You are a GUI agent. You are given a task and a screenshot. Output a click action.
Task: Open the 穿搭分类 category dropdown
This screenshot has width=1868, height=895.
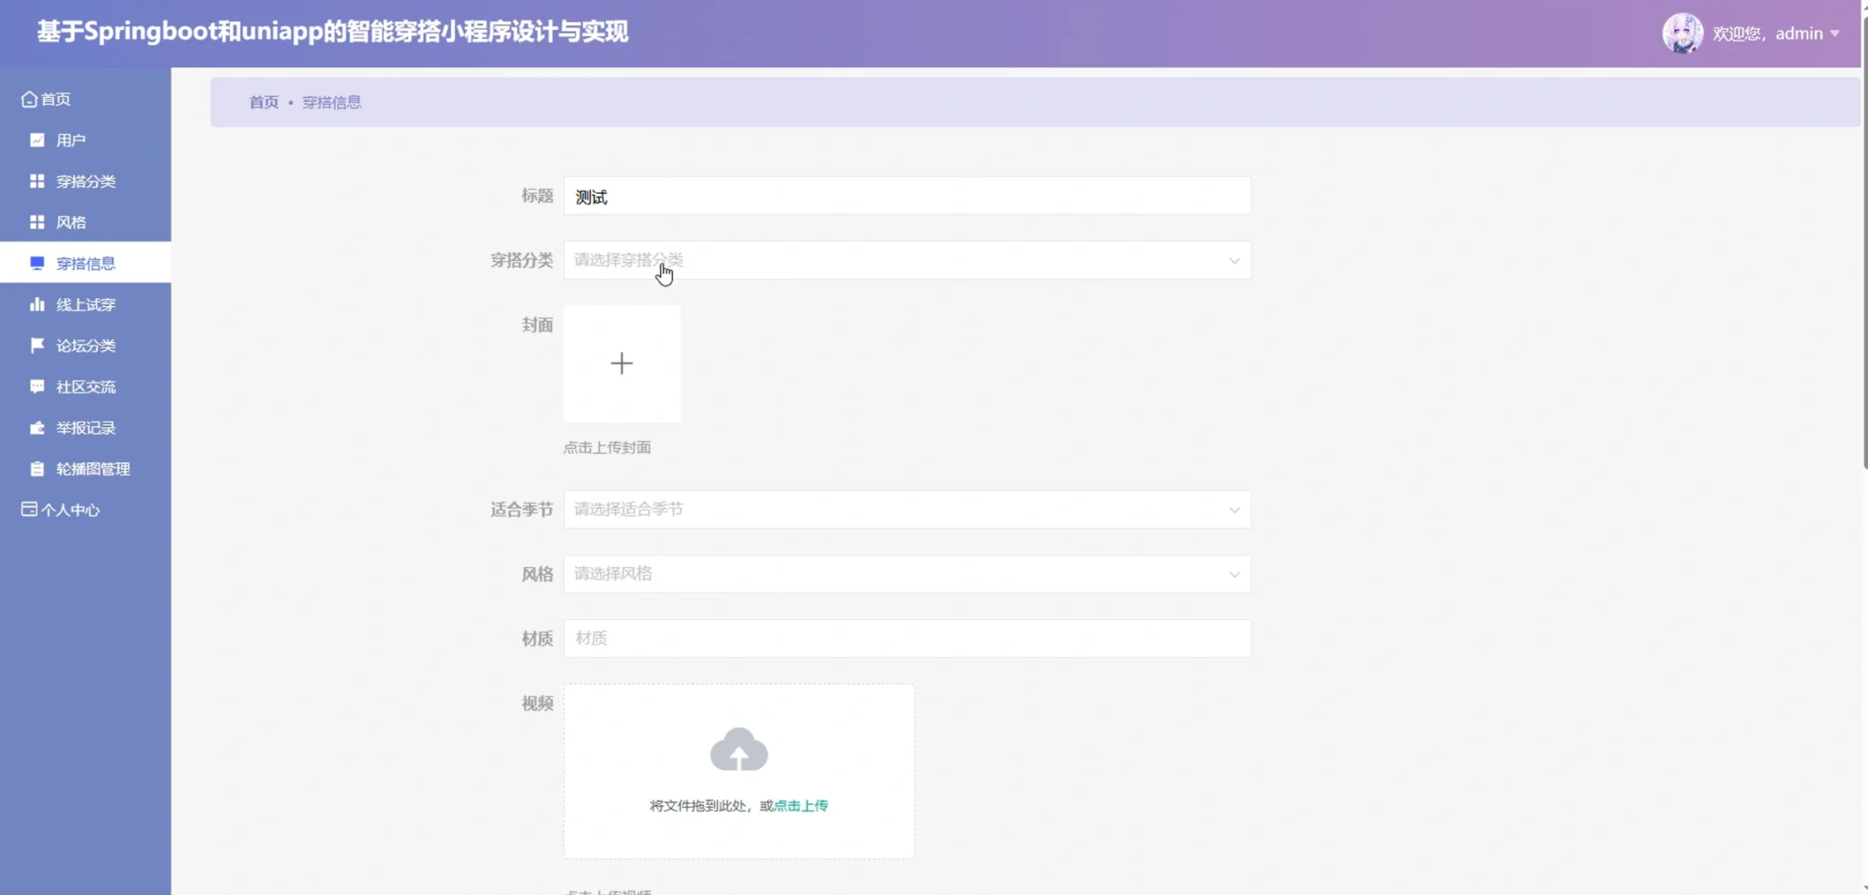[x=907, y=260]
